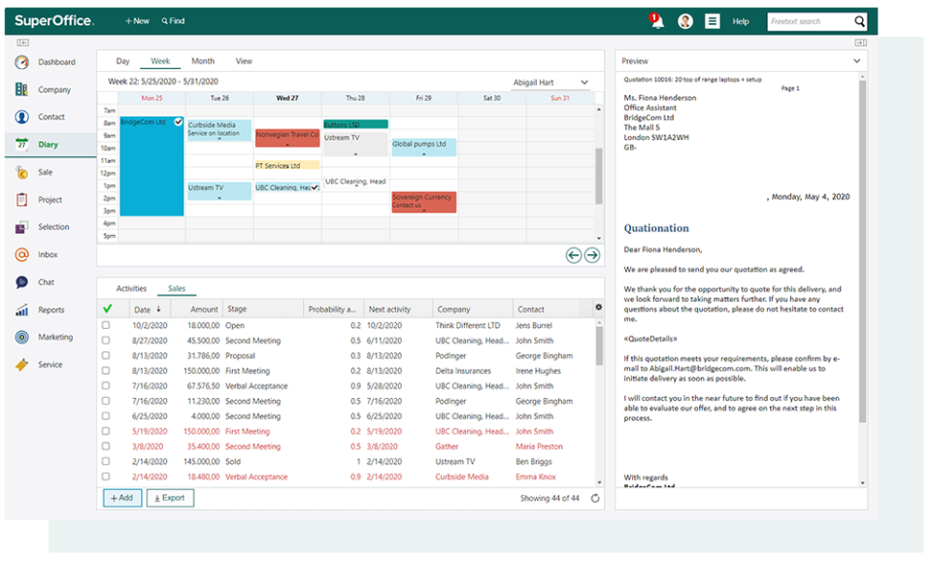Click the user profile avatar icon
The height and width of the screenshot is (562, 932).
point(685,21)
